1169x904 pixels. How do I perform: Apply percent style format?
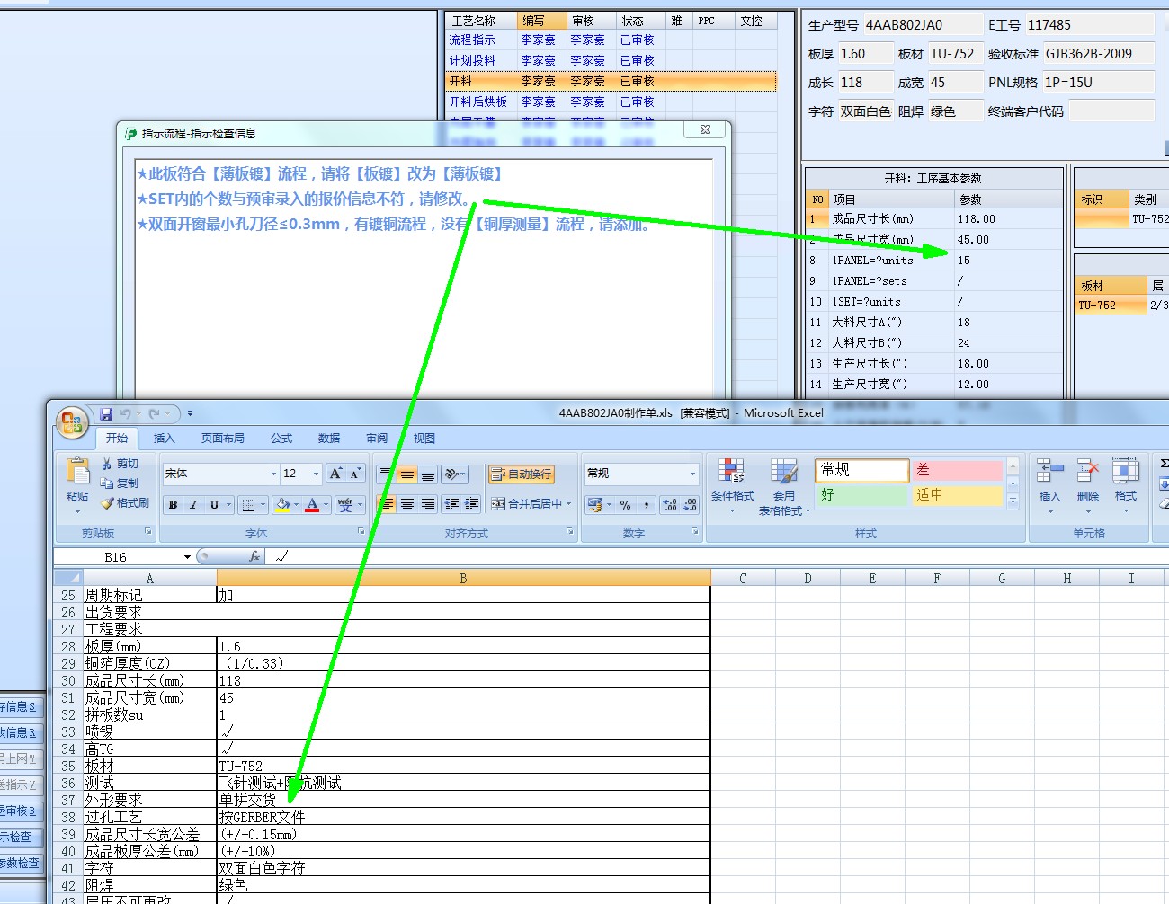tap(625, 505)
